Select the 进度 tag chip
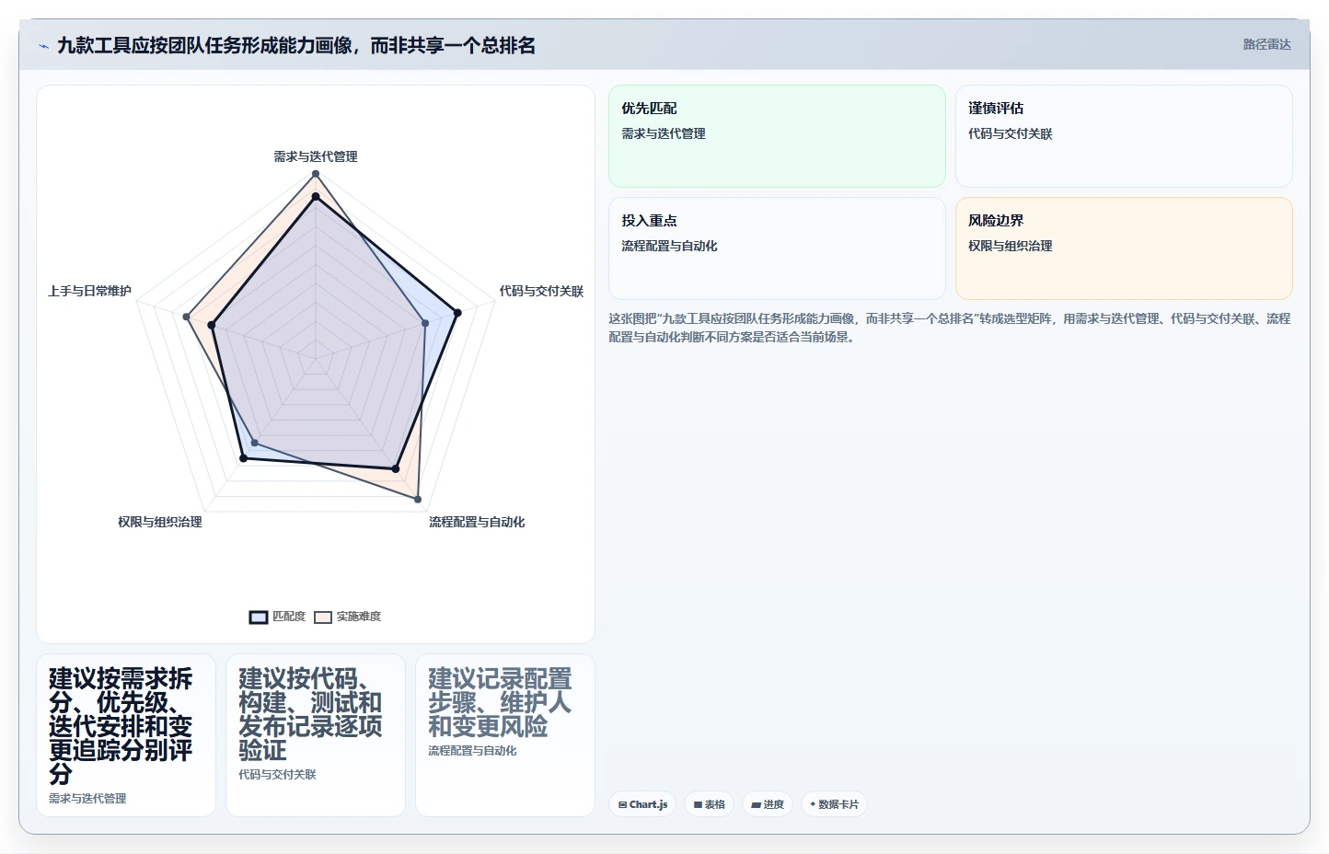The height and width of the screenshot is (854, 1329). click(768, 804)
